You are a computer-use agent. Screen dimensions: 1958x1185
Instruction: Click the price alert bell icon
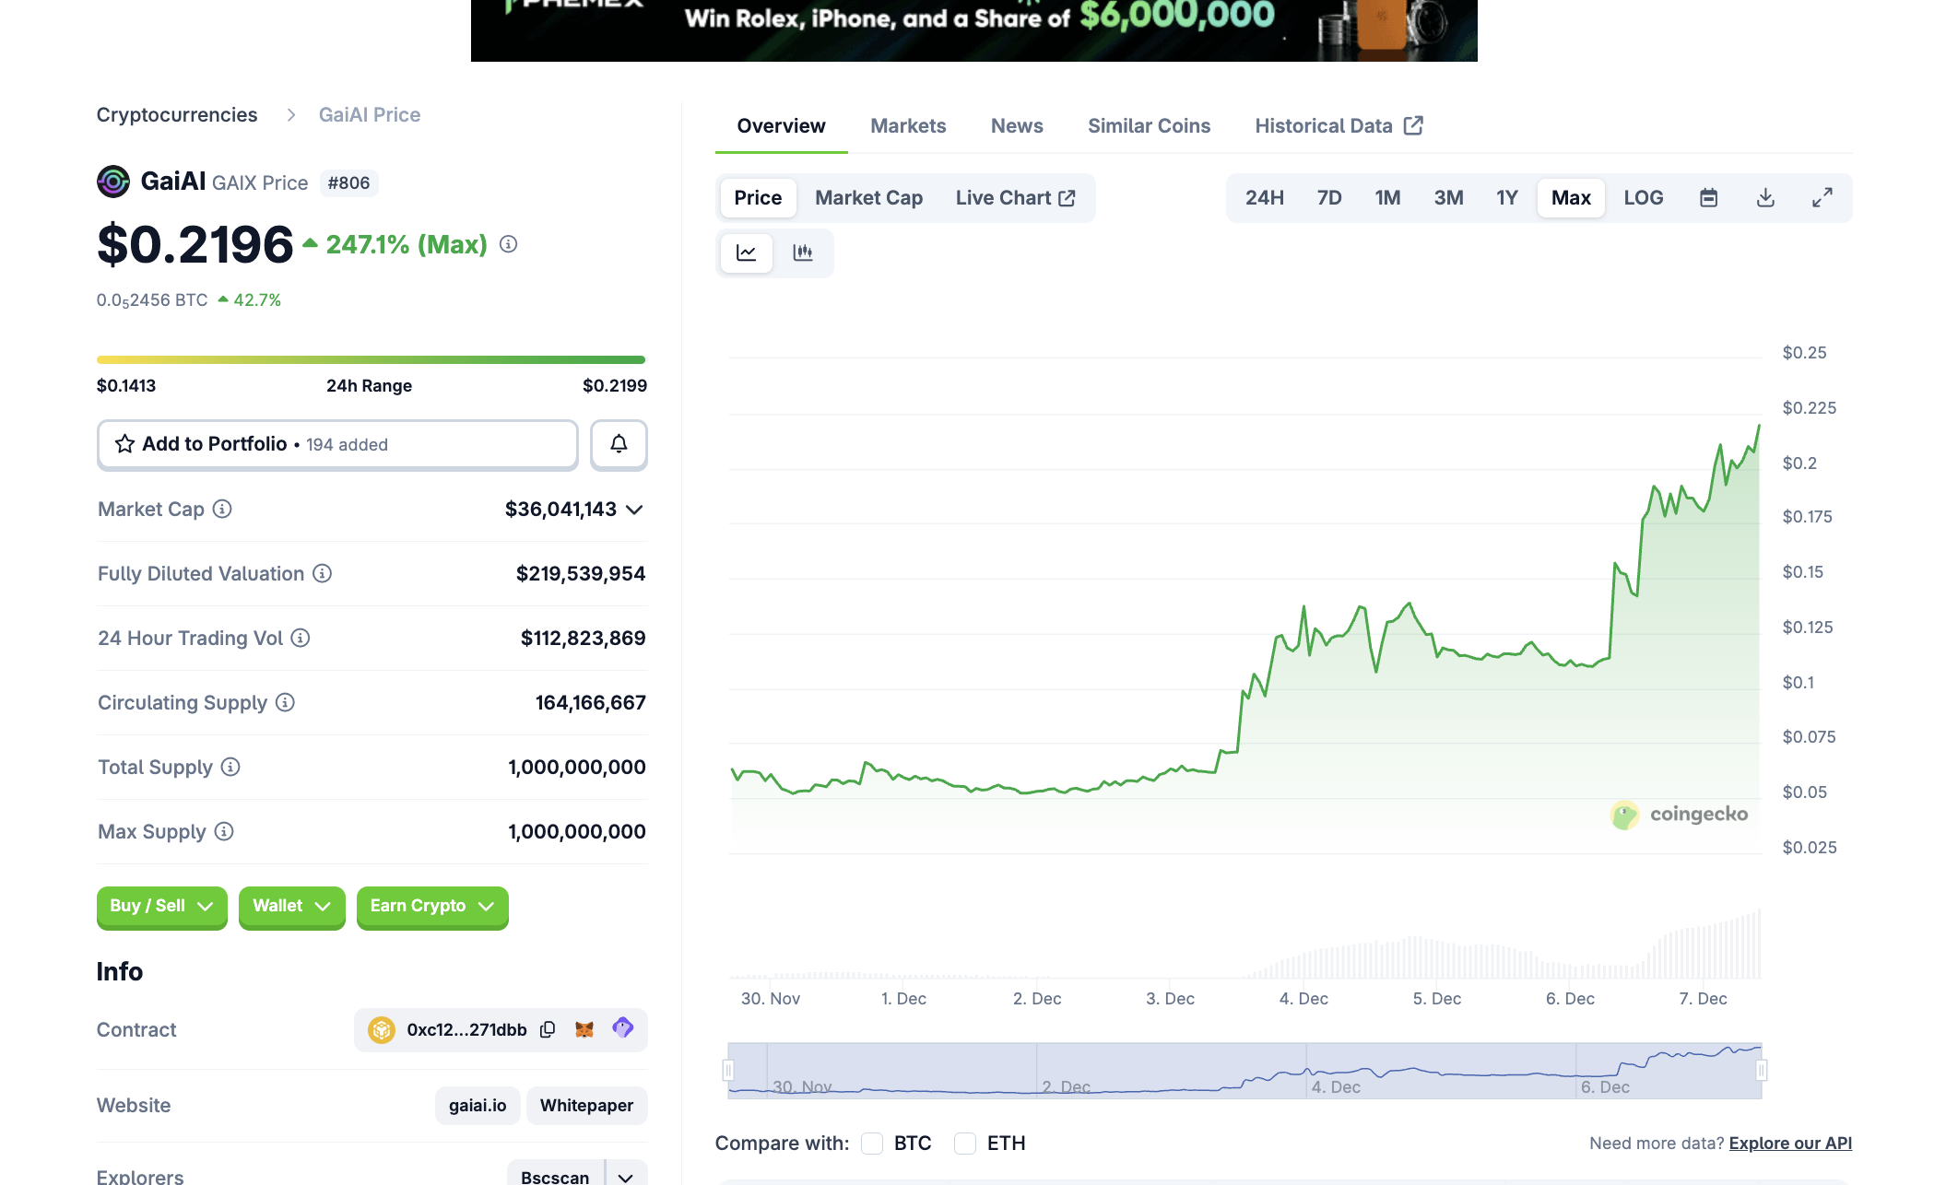tap(619, 444)
